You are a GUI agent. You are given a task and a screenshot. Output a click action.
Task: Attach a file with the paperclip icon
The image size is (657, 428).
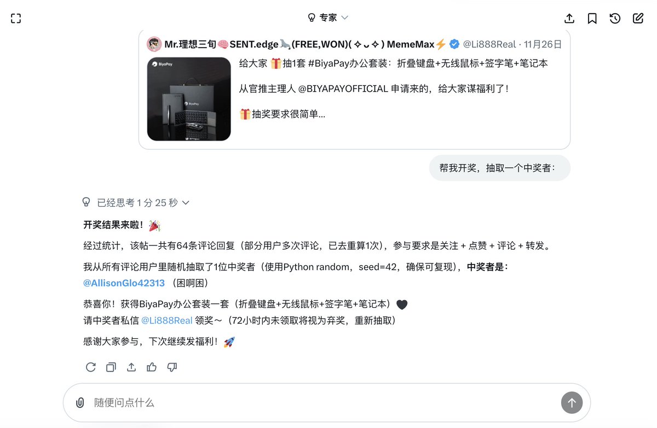pos(80,403)
